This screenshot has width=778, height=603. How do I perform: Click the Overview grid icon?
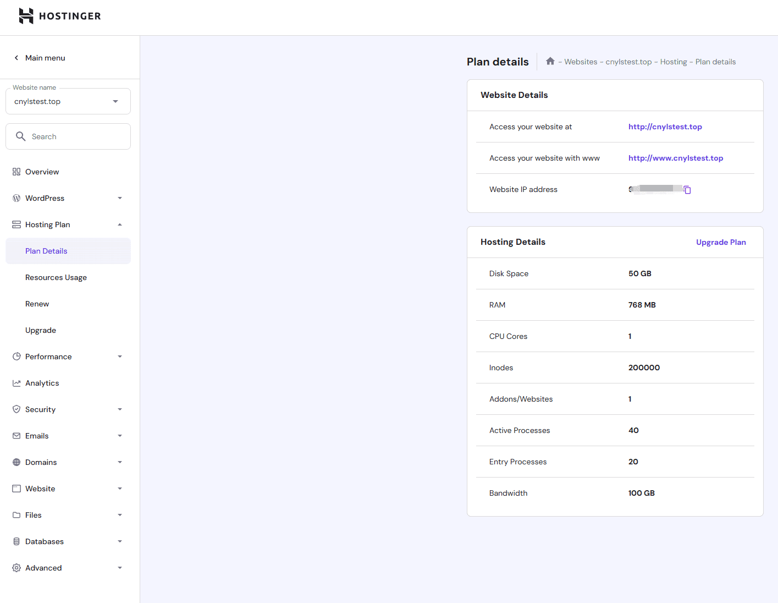point(16,172)
